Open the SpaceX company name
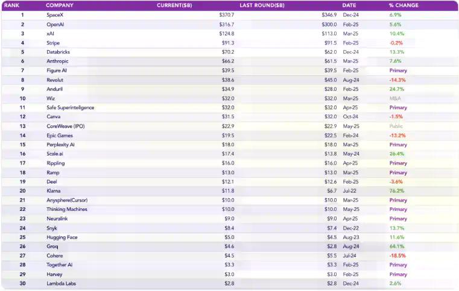The width and height of the screenshot is (459, 291). (x=55, y=14)
